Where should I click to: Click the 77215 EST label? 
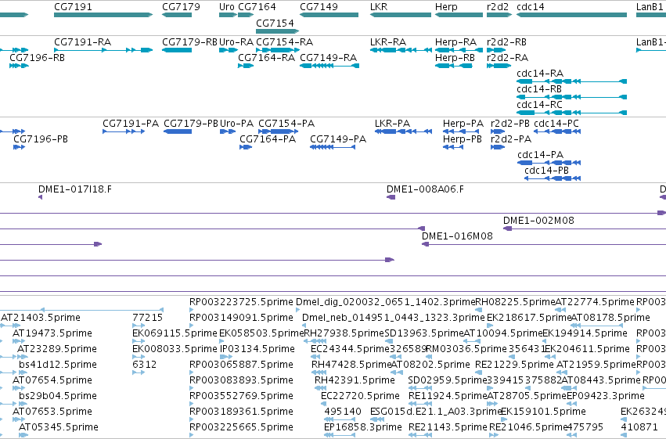147,318
